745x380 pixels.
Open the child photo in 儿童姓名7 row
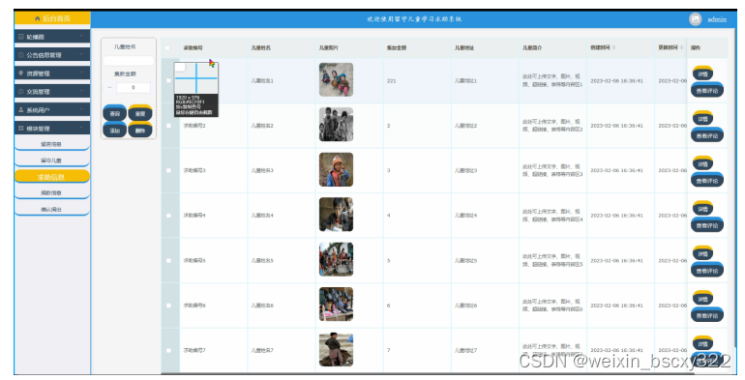pyautogui.click(x=336, y=350)
